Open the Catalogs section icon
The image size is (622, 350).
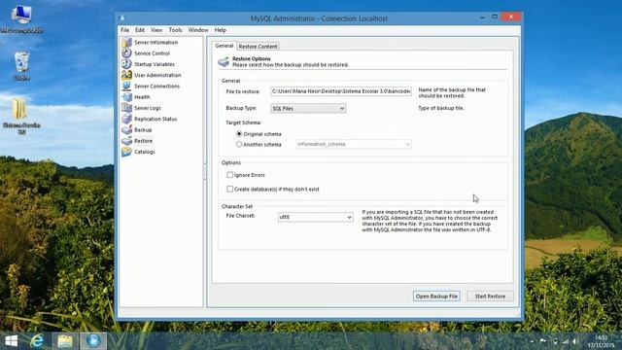point(126,152)
